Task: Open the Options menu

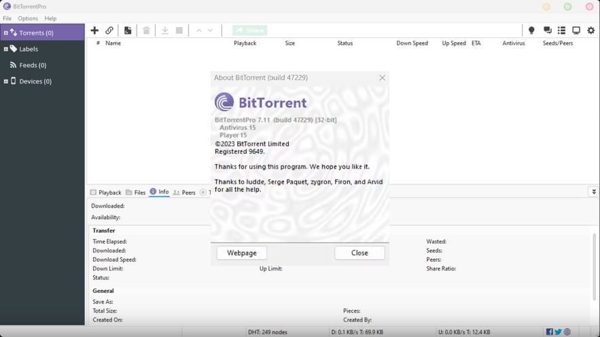Action: [28, 18]
